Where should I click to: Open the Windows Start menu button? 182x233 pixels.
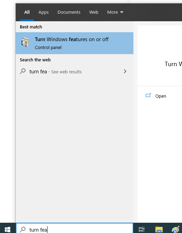pyautogui.click(x=8, y=230)
